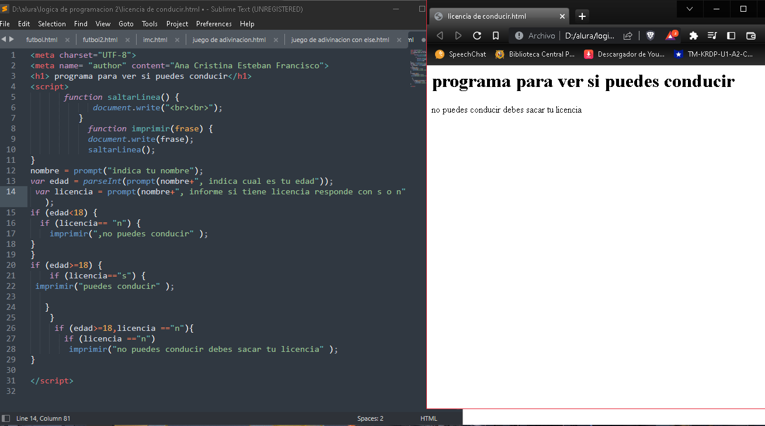This screenshot has height=426, width=765.
Task: Open the Help menu
Action: click(x=247, y=24)
